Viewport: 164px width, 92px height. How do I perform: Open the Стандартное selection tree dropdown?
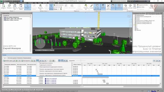17,15
